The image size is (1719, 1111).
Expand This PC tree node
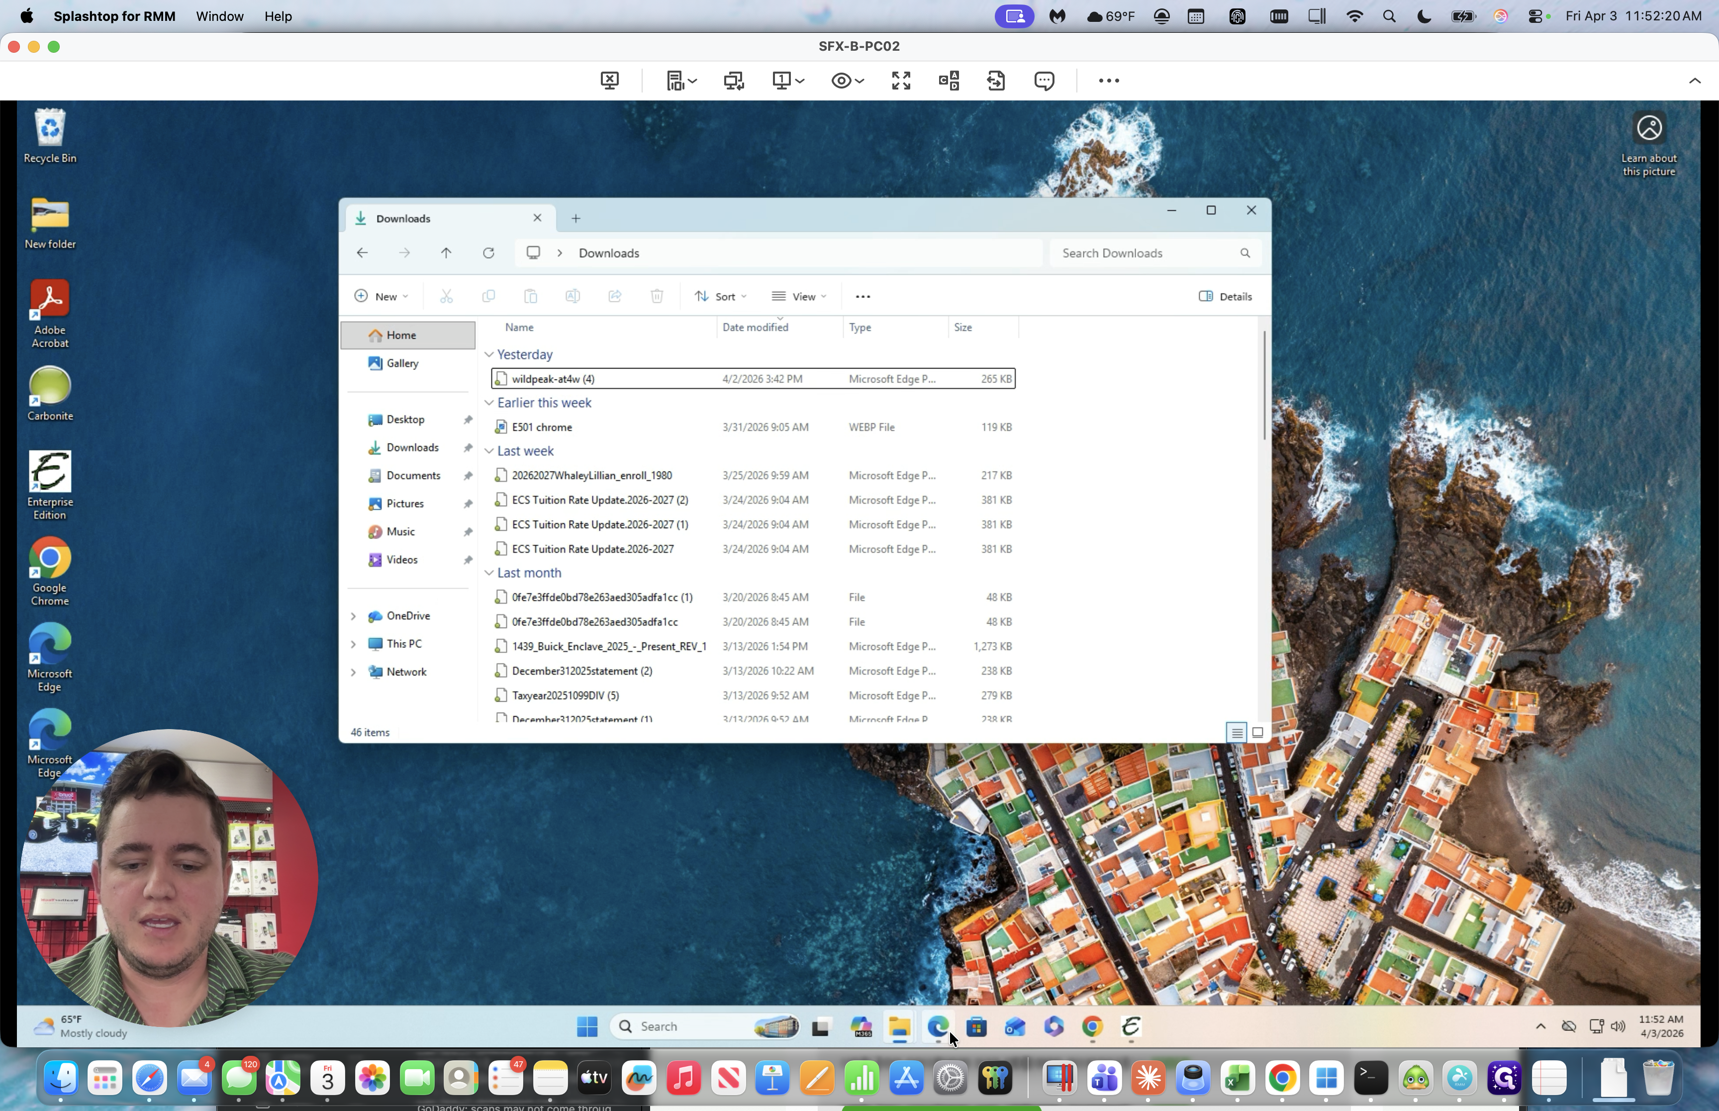[354, 644]
